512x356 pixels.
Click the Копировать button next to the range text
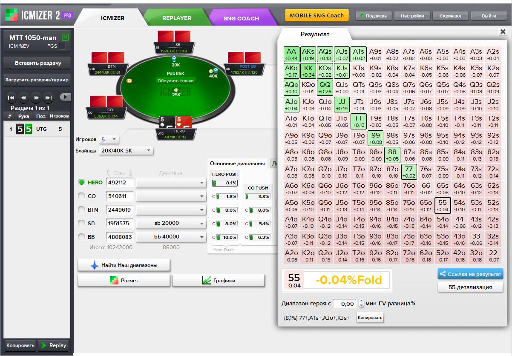click(370, 318)
